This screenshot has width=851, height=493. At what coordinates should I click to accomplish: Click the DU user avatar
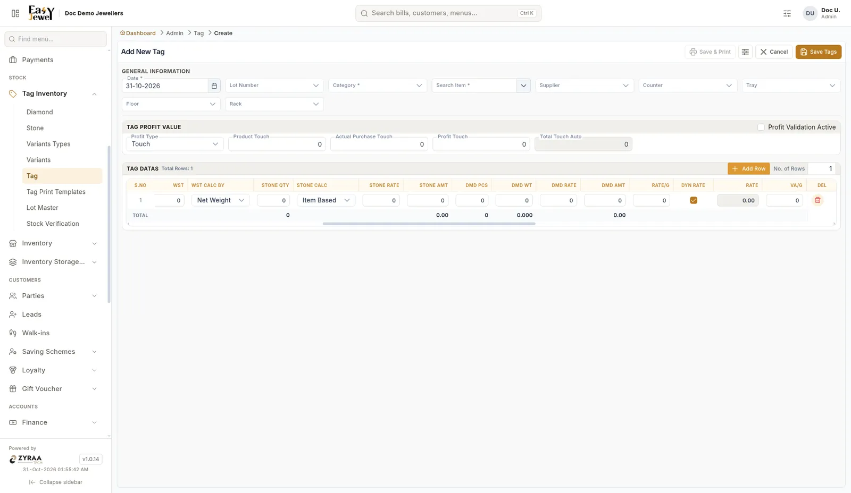pos(810,13)
